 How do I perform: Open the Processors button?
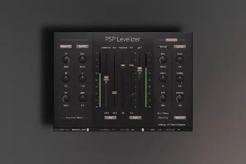tap(171, 40)
